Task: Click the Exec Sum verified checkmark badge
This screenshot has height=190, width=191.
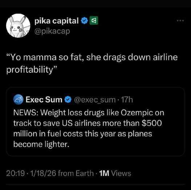Action: 68,99
